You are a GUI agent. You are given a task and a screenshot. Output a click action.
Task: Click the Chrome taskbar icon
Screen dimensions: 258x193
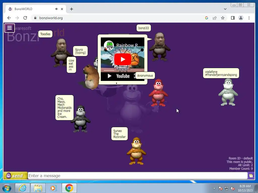point(69,188)
